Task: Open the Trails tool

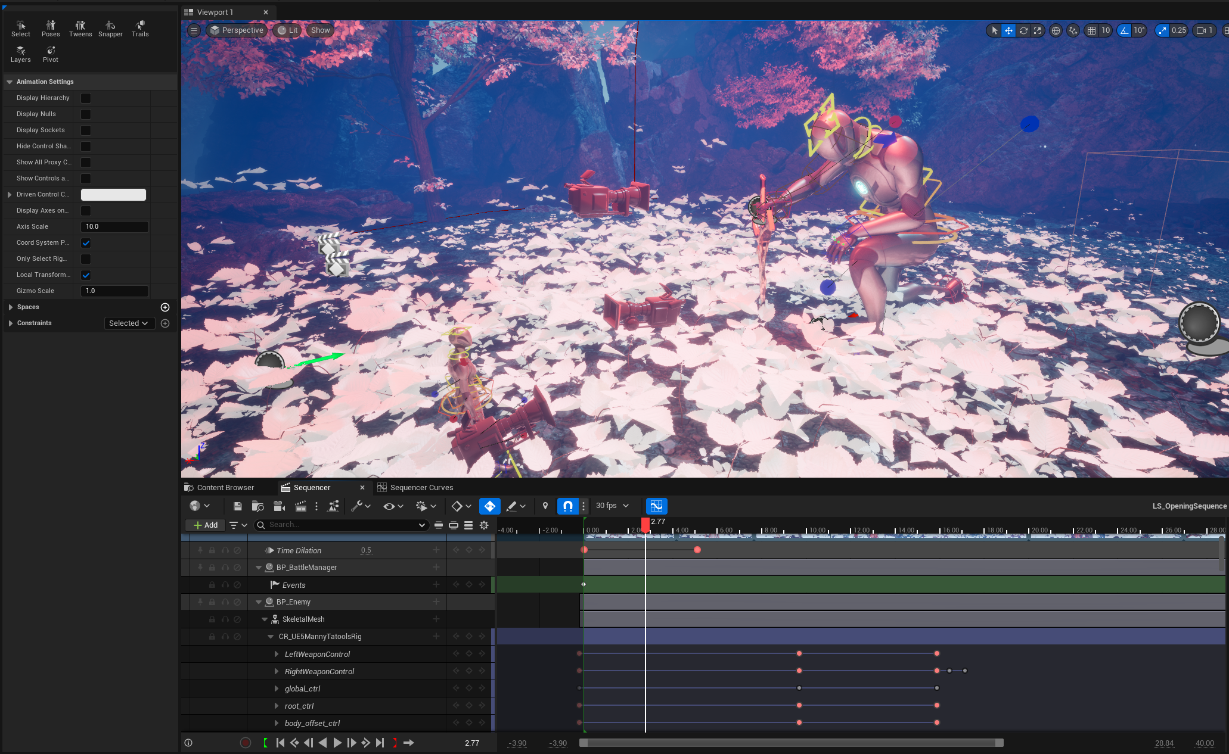Action: tap(140, 29)
